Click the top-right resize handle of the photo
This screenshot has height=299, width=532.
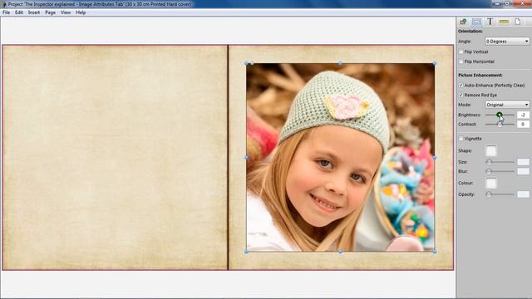click(x=435, y=63)
